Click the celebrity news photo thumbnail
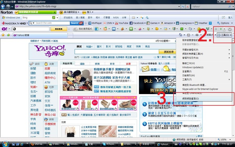This screenshot has height=147, width=235. click(78, 80)
